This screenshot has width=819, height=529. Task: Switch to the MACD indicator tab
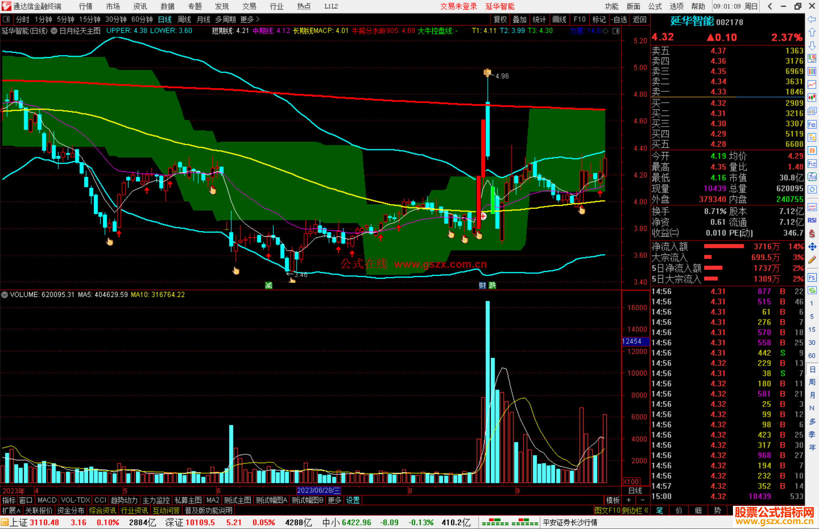tap(47, 500)
